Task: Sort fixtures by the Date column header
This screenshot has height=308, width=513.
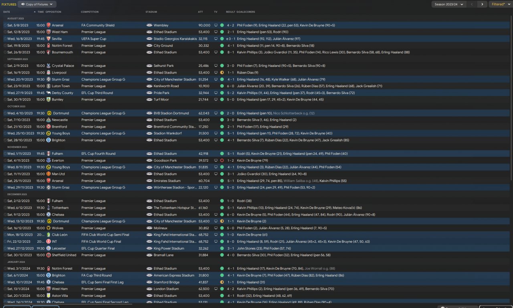Action: [x=7, y=12]
